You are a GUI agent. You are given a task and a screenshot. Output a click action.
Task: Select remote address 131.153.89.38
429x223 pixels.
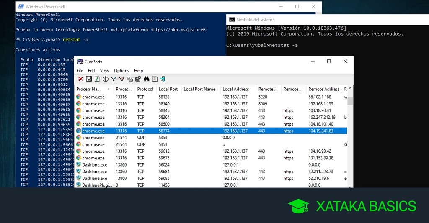pyautogui.click(x=321, y=158)
